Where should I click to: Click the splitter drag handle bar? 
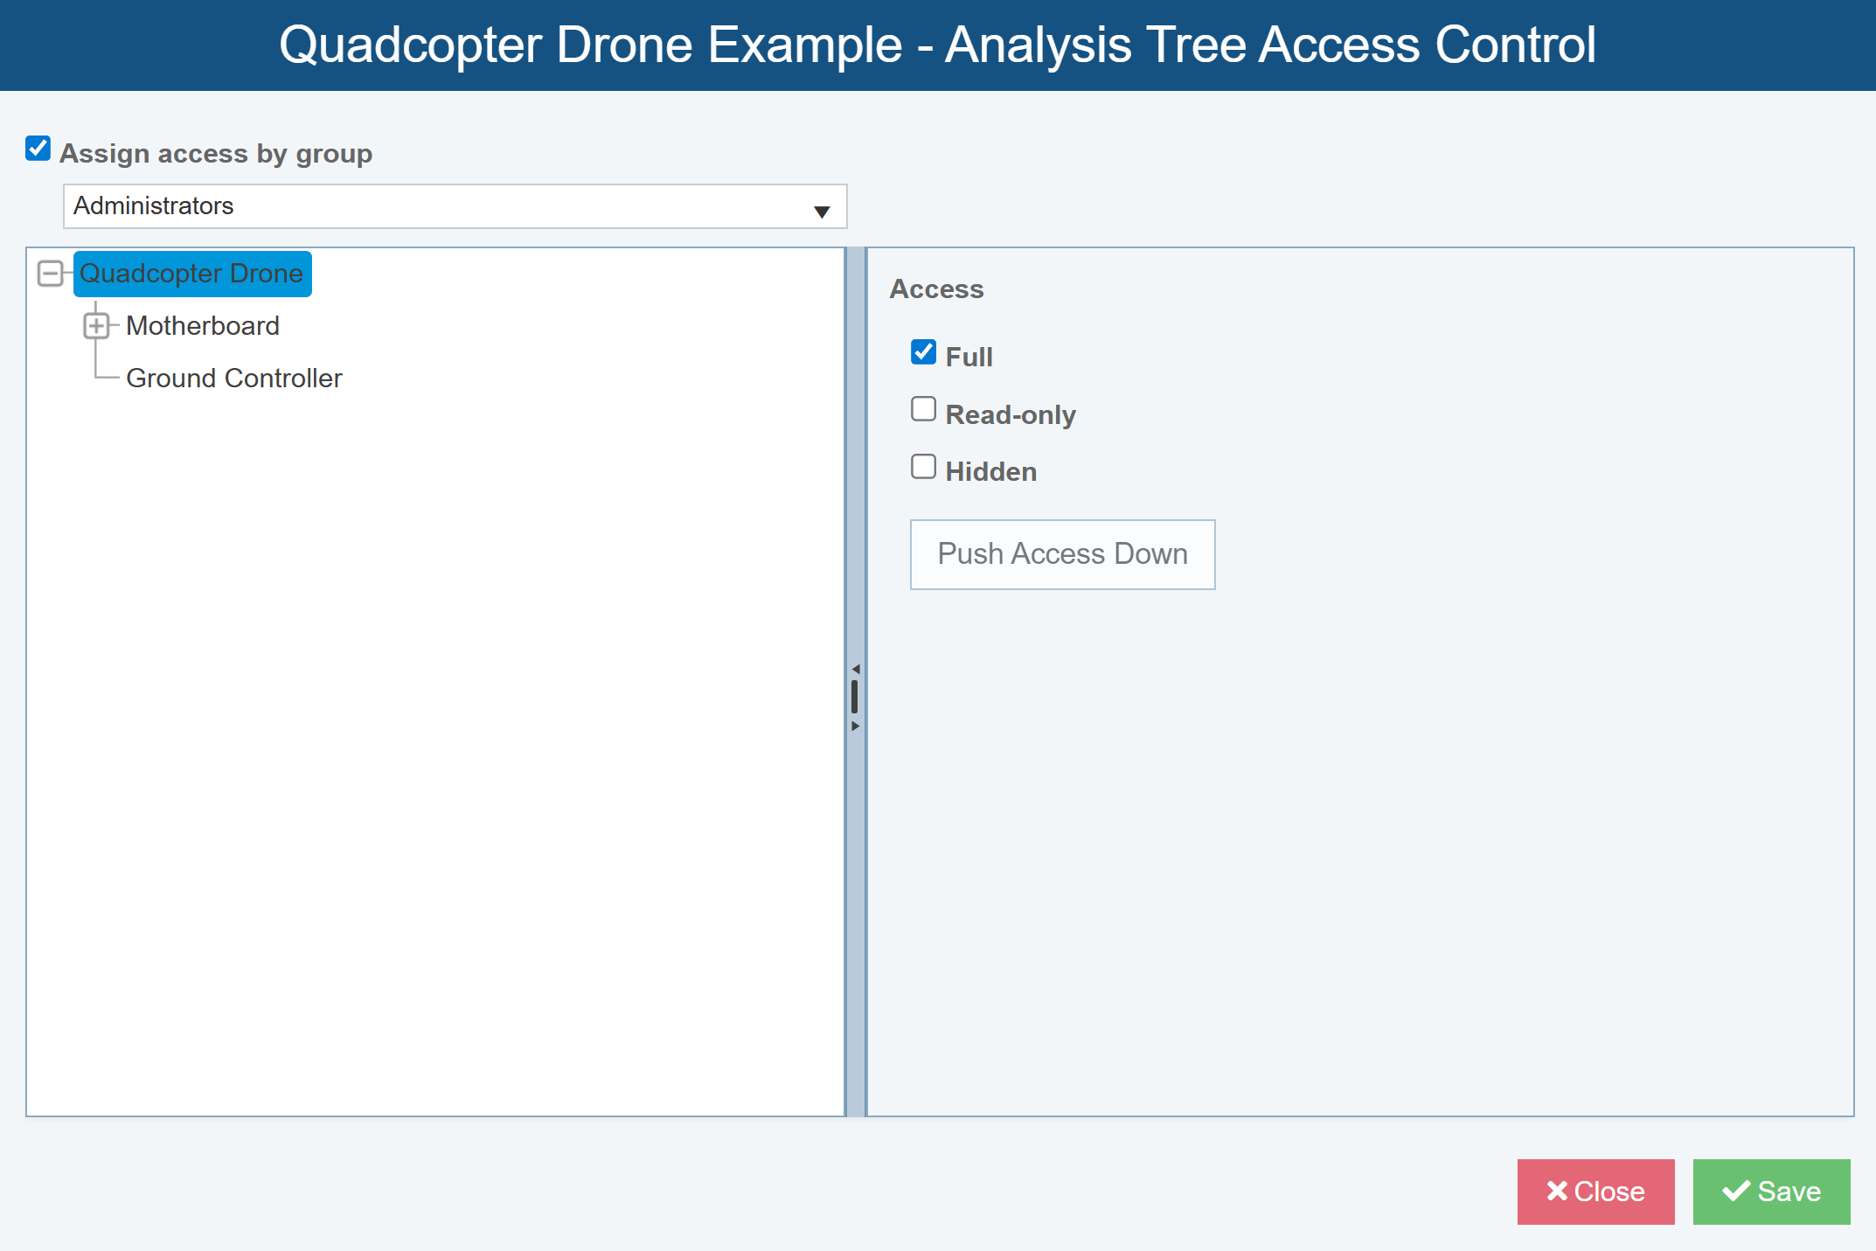click(855, 697)
